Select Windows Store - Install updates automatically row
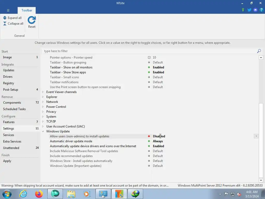Image resolution: width=265 pixels, height=199 pixels. click(x=81, y=161)
